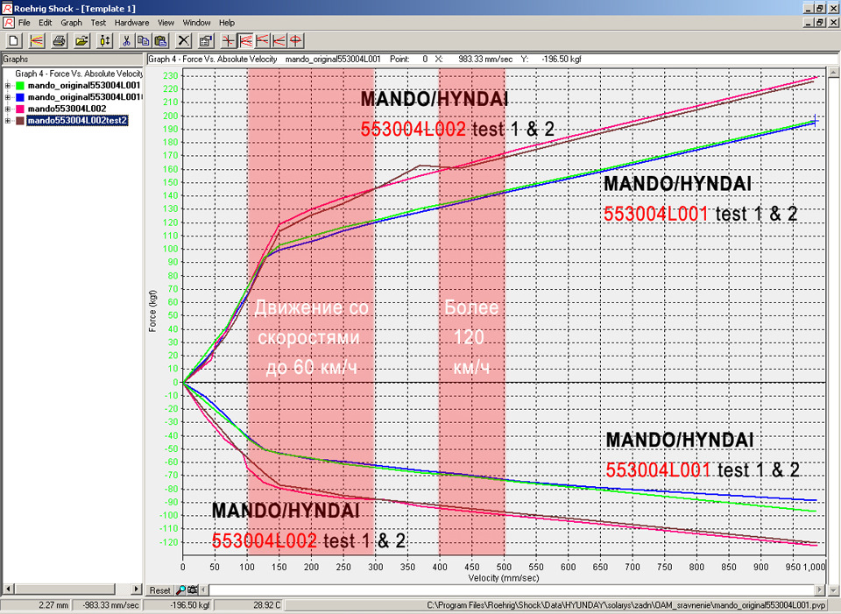Image resolution: width=841 pixels, height=614 pixels.
Task: Open the File menu
Action: click(x=25, y=23)
